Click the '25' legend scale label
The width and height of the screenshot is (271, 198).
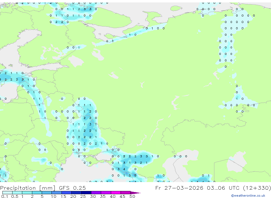click(x=83, y=196)
